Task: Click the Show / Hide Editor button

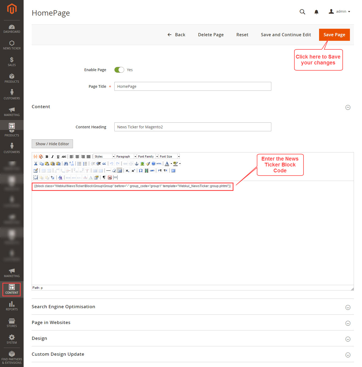Action: coord(52,144)
